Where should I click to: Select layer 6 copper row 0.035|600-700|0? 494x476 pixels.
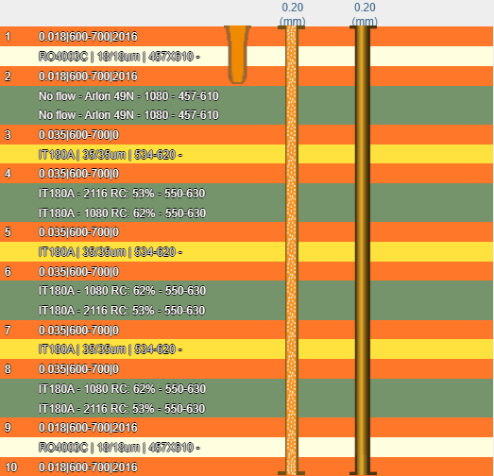click(247, 271)
